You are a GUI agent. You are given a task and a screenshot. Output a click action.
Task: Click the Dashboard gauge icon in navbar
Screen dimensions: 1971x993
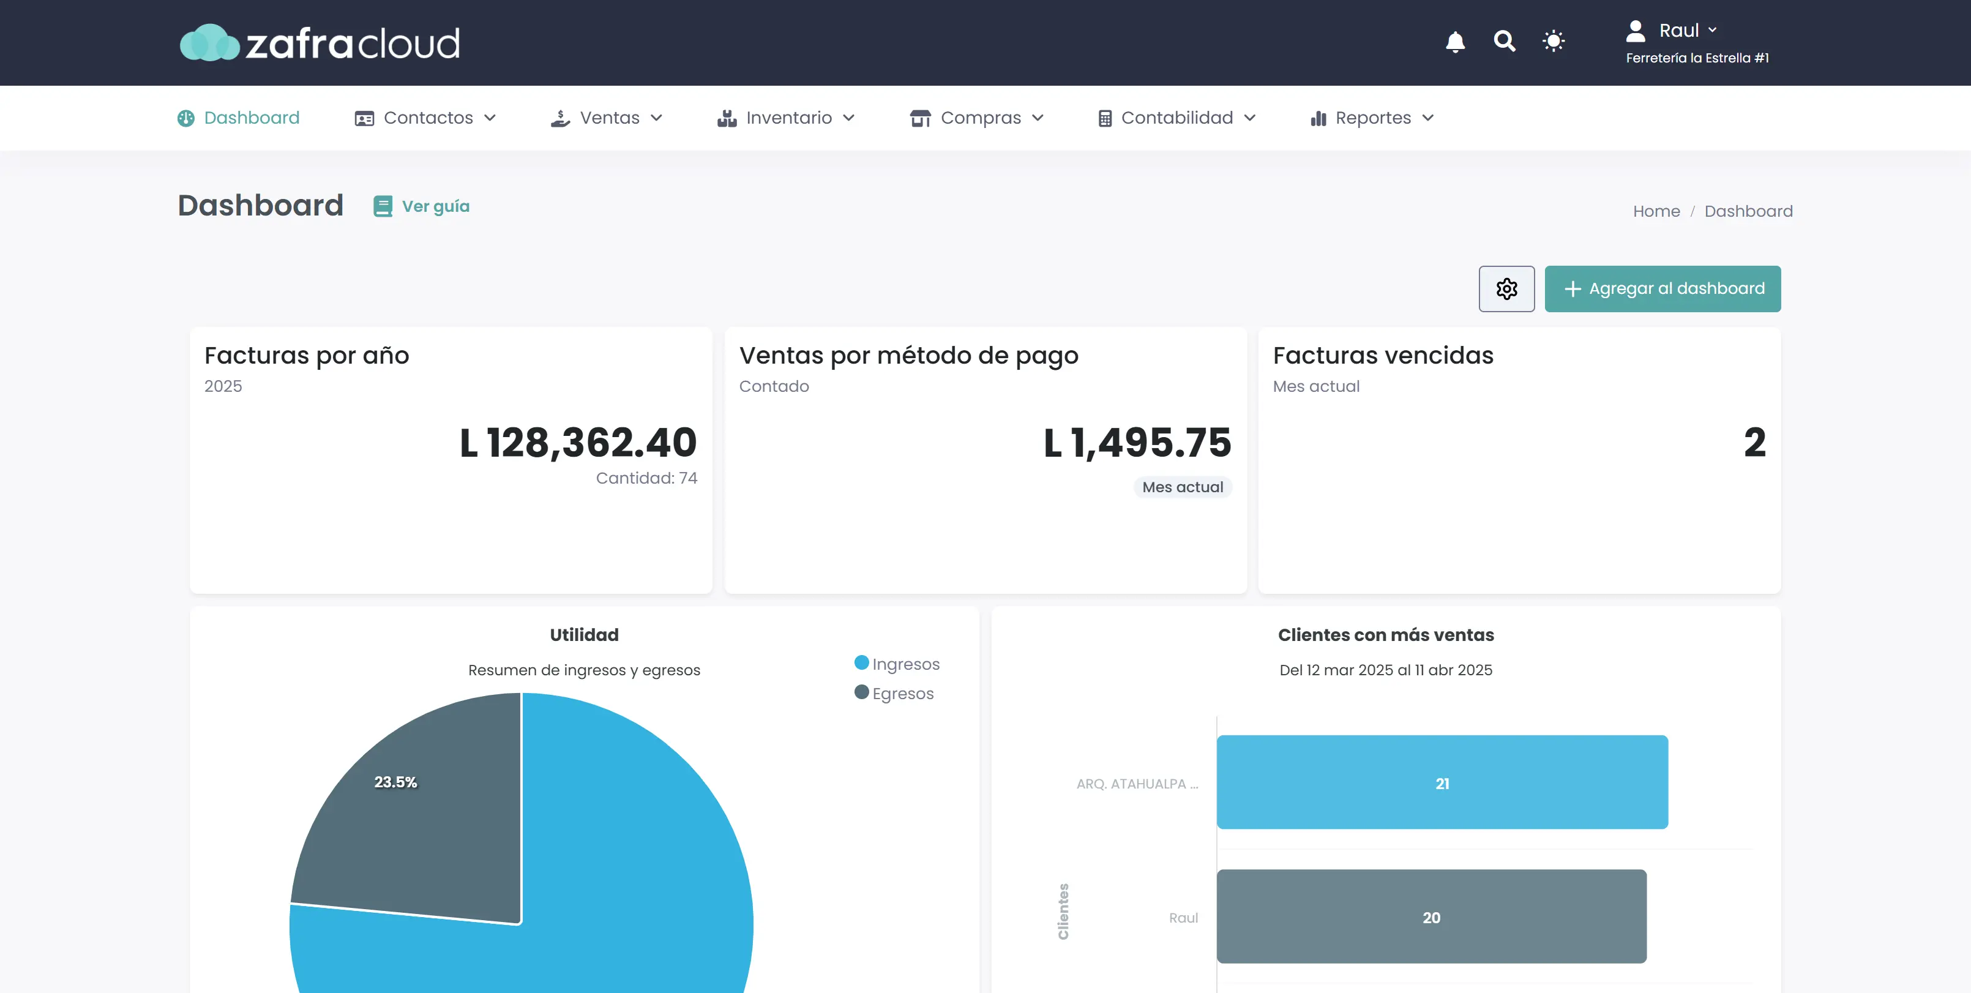[x=186, y=118]
